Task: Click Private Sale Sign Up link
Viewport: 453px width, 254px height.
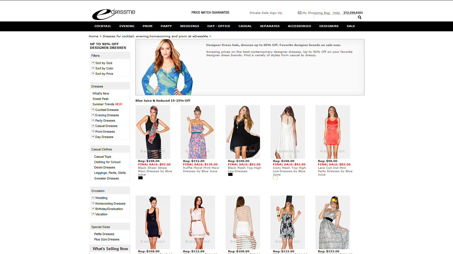Action: click(x=266, y=13)
